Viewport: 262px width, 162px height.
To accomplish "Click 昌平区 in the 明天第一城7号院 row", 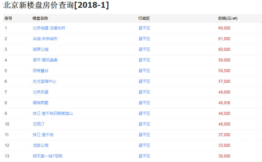I will (145, 156).
